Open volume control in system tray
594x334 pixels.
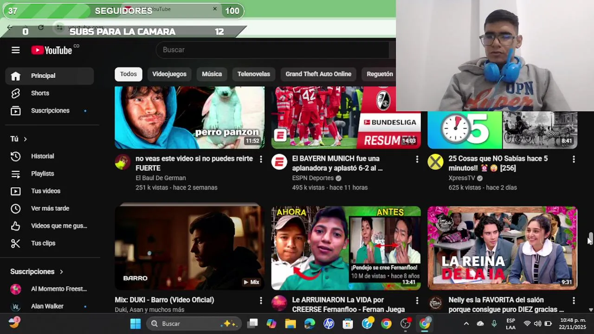point(537,323)
